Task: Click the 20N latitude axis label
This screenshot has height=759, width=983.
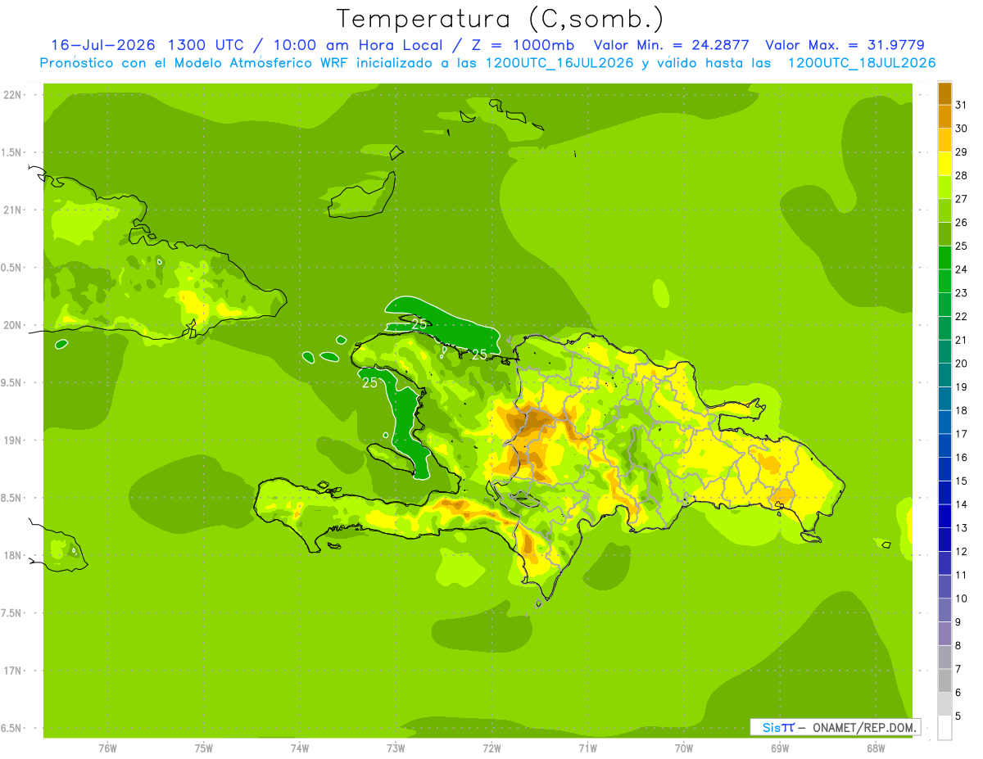Action: pyautogui.click(x=14, y=325)
